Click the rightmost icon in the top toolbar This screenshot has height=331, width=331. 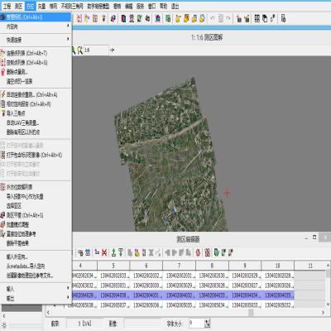(x=283, y=18)
